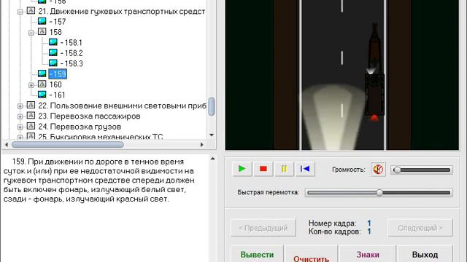Select tree node 160
The width and height of the screenshot is (467, 262).
coord(55,84)
